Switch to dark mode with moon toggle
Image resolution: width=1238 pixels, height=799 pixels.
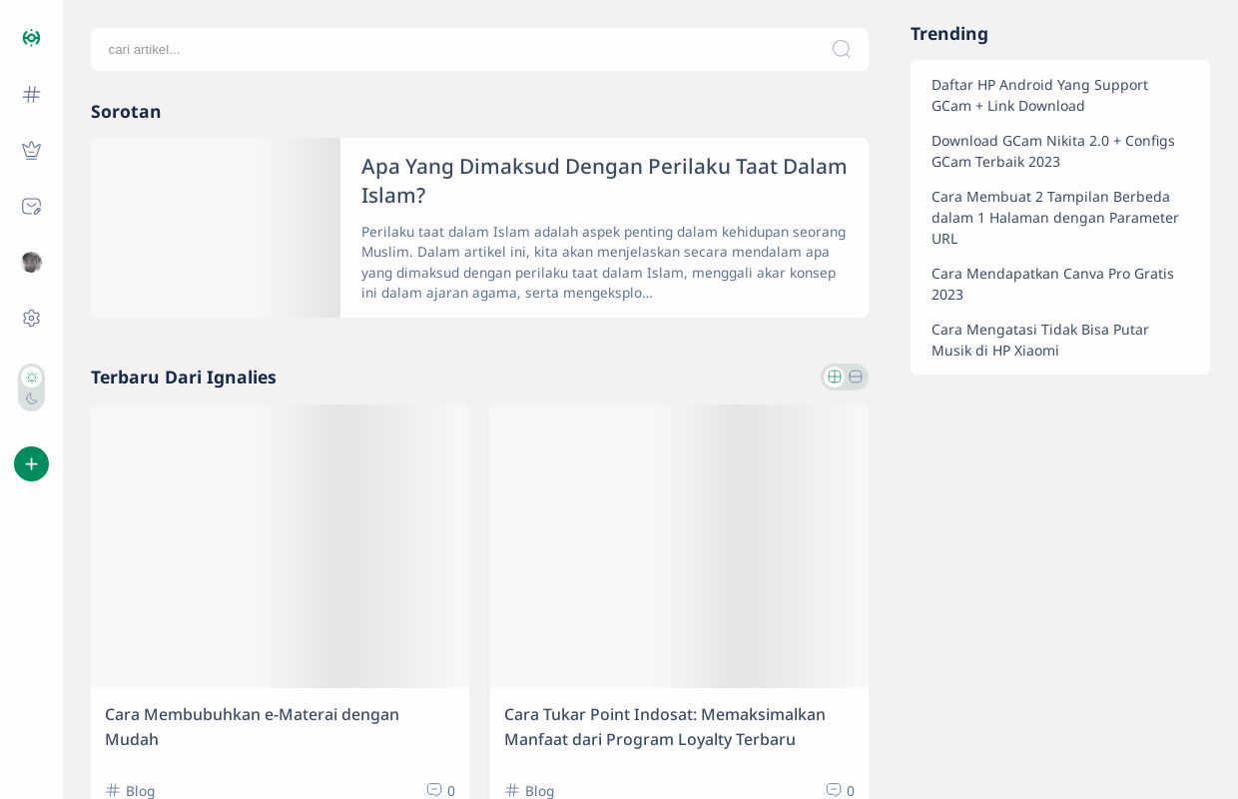coord(31,399)
